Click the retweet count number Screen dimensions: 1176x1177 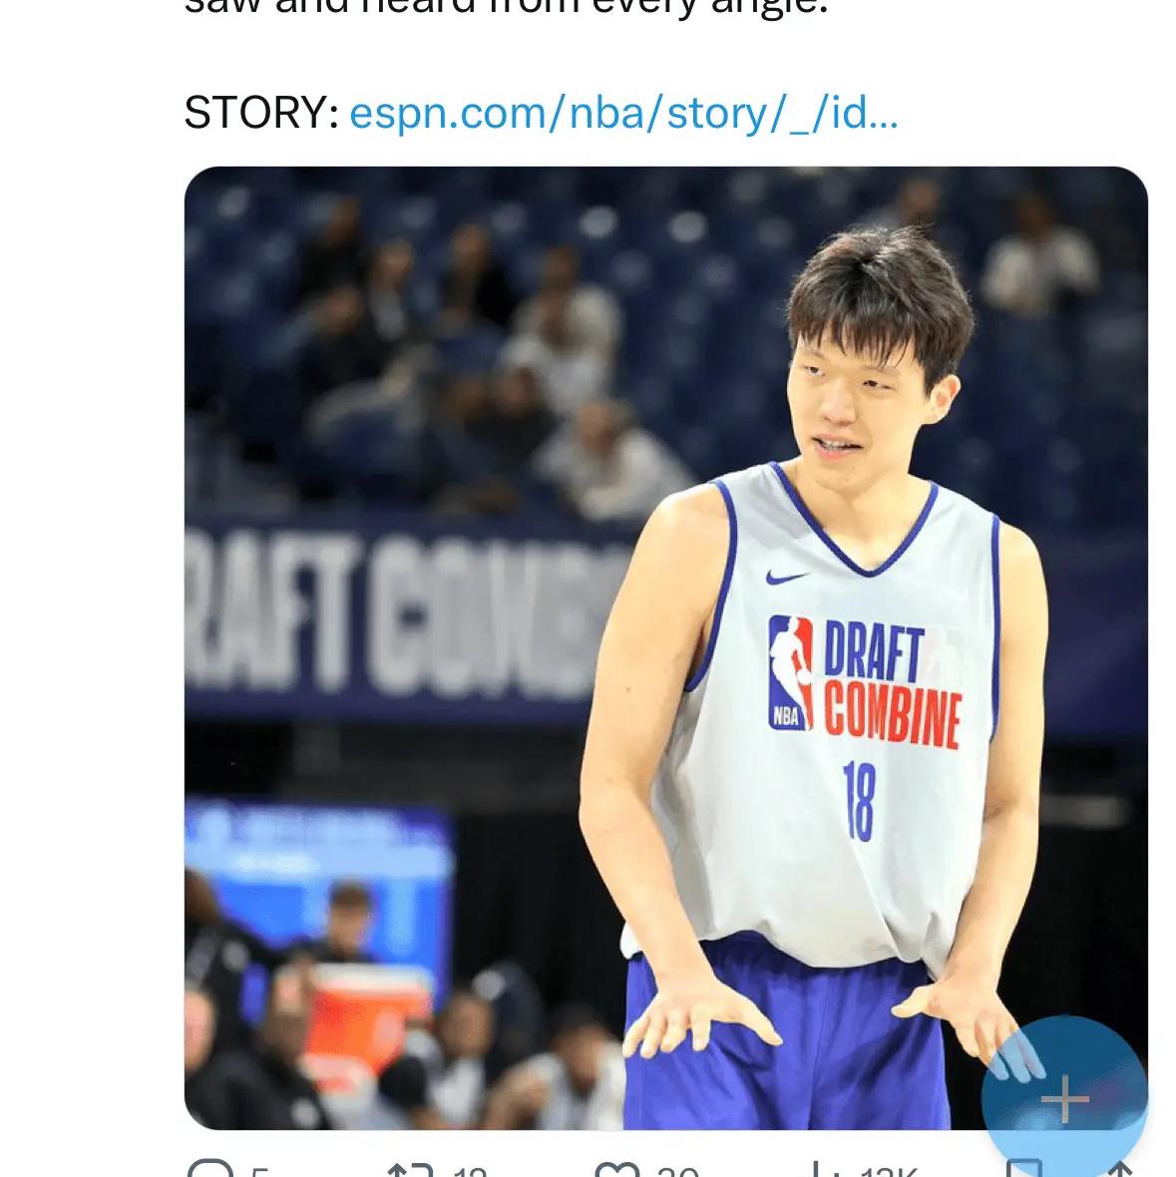tap(469, 1172)
